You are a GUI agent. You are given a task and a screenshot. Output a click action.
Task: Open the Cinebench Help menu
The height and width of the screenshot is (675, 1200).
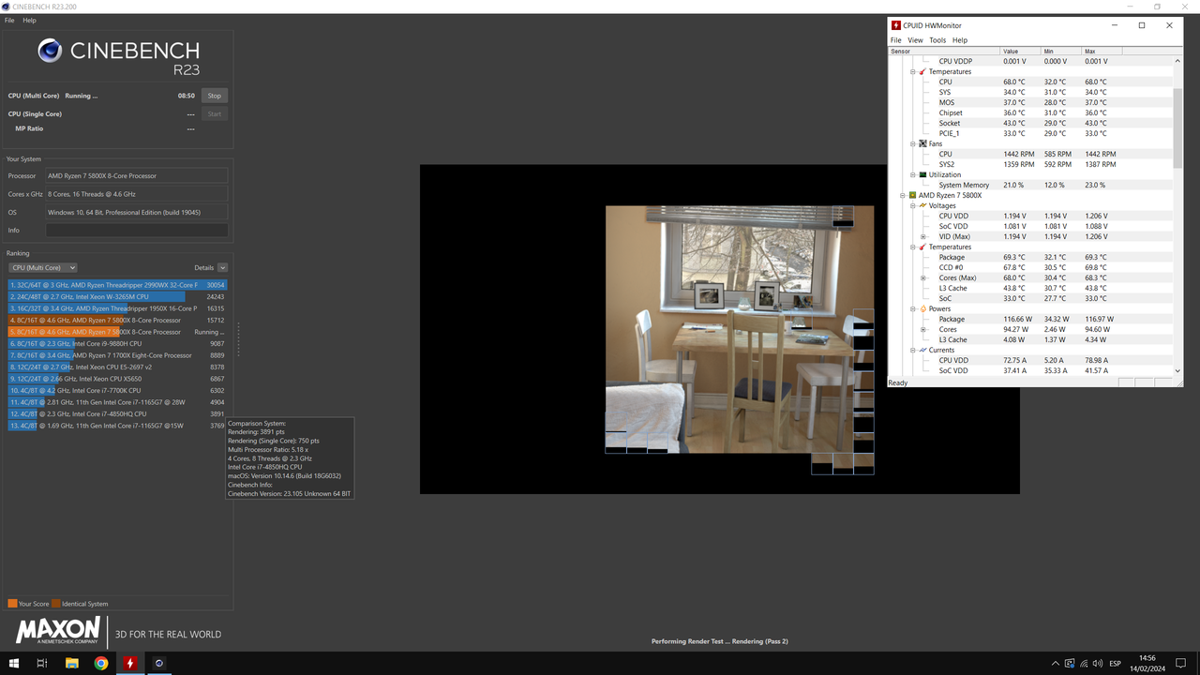(x=29, y=20)
